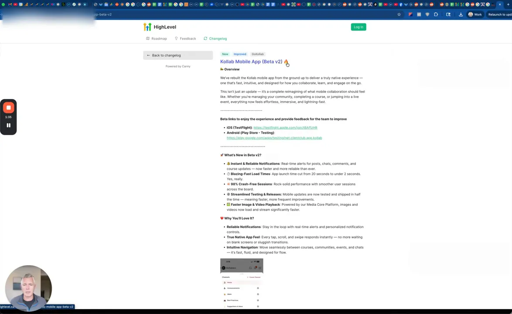This screenshot has width=512, height=314.
Task: Click the Why You'll Love It? heading
Action: (237, 218)
